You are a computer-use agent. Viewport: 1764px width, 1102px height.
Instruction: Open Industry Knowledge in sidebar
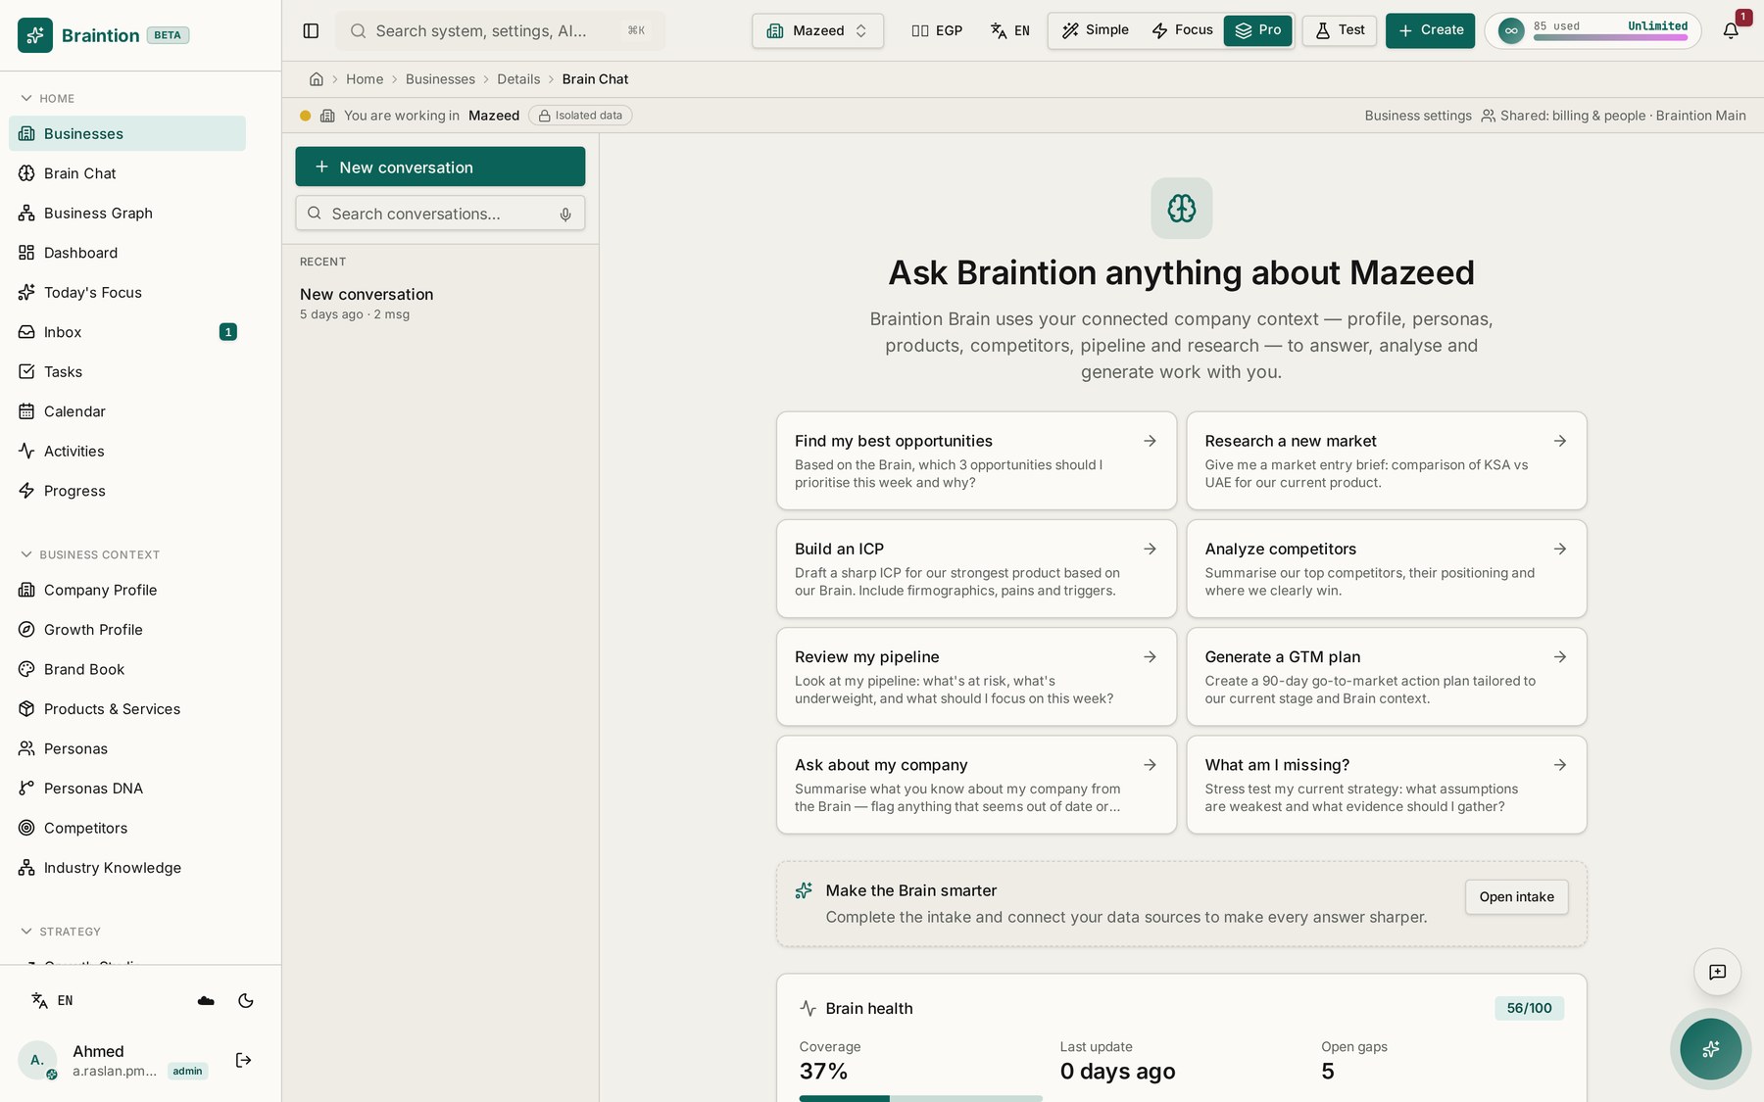click(x=127, y=868)
